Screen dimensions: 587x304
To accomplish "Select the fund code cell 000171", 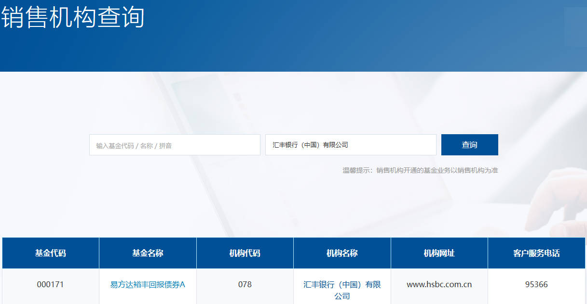I will (51, 286).
